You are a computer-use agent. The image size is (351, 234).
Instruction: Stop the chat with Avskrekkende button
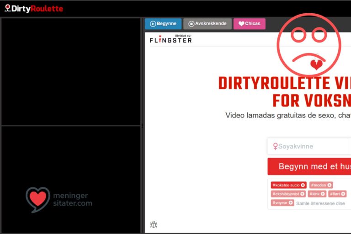(207, 24)
